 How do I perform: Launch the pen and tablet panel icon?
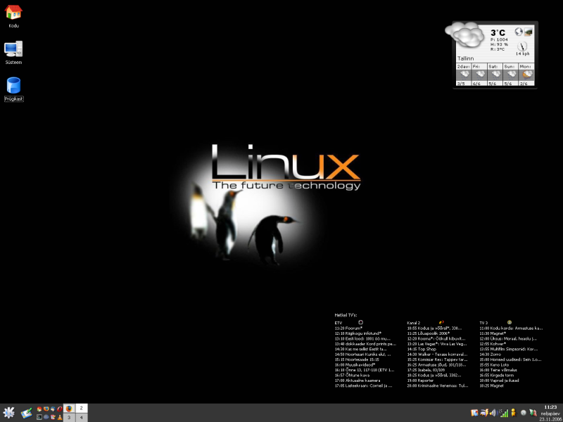tap(27, 413)
